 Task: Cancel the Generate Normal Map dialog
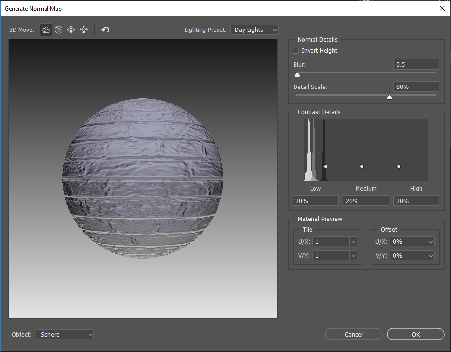[x=353, y=334]
